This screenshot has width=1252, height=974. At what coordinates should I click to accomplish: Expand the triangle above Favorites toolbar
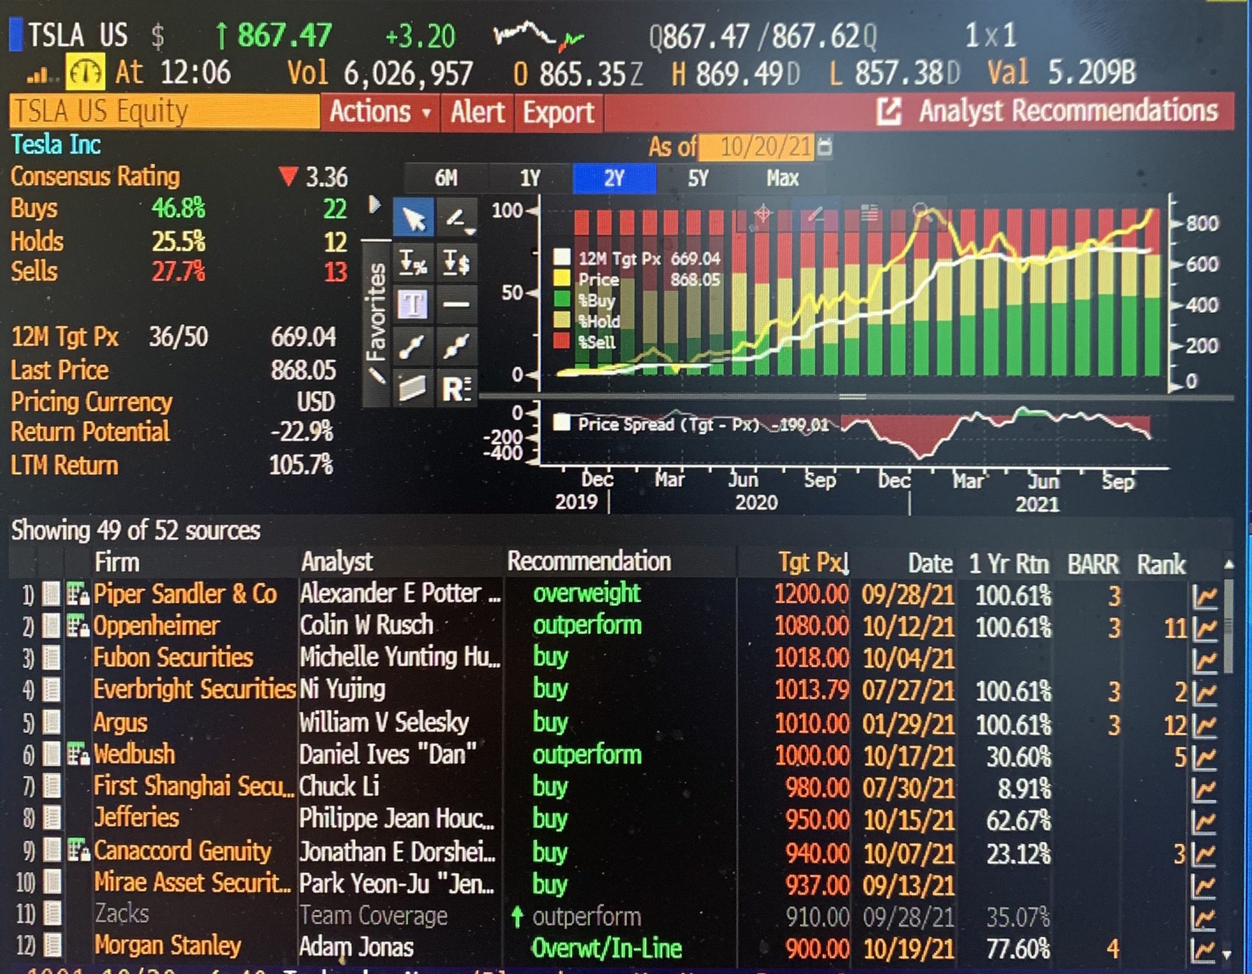click(375, 205)
